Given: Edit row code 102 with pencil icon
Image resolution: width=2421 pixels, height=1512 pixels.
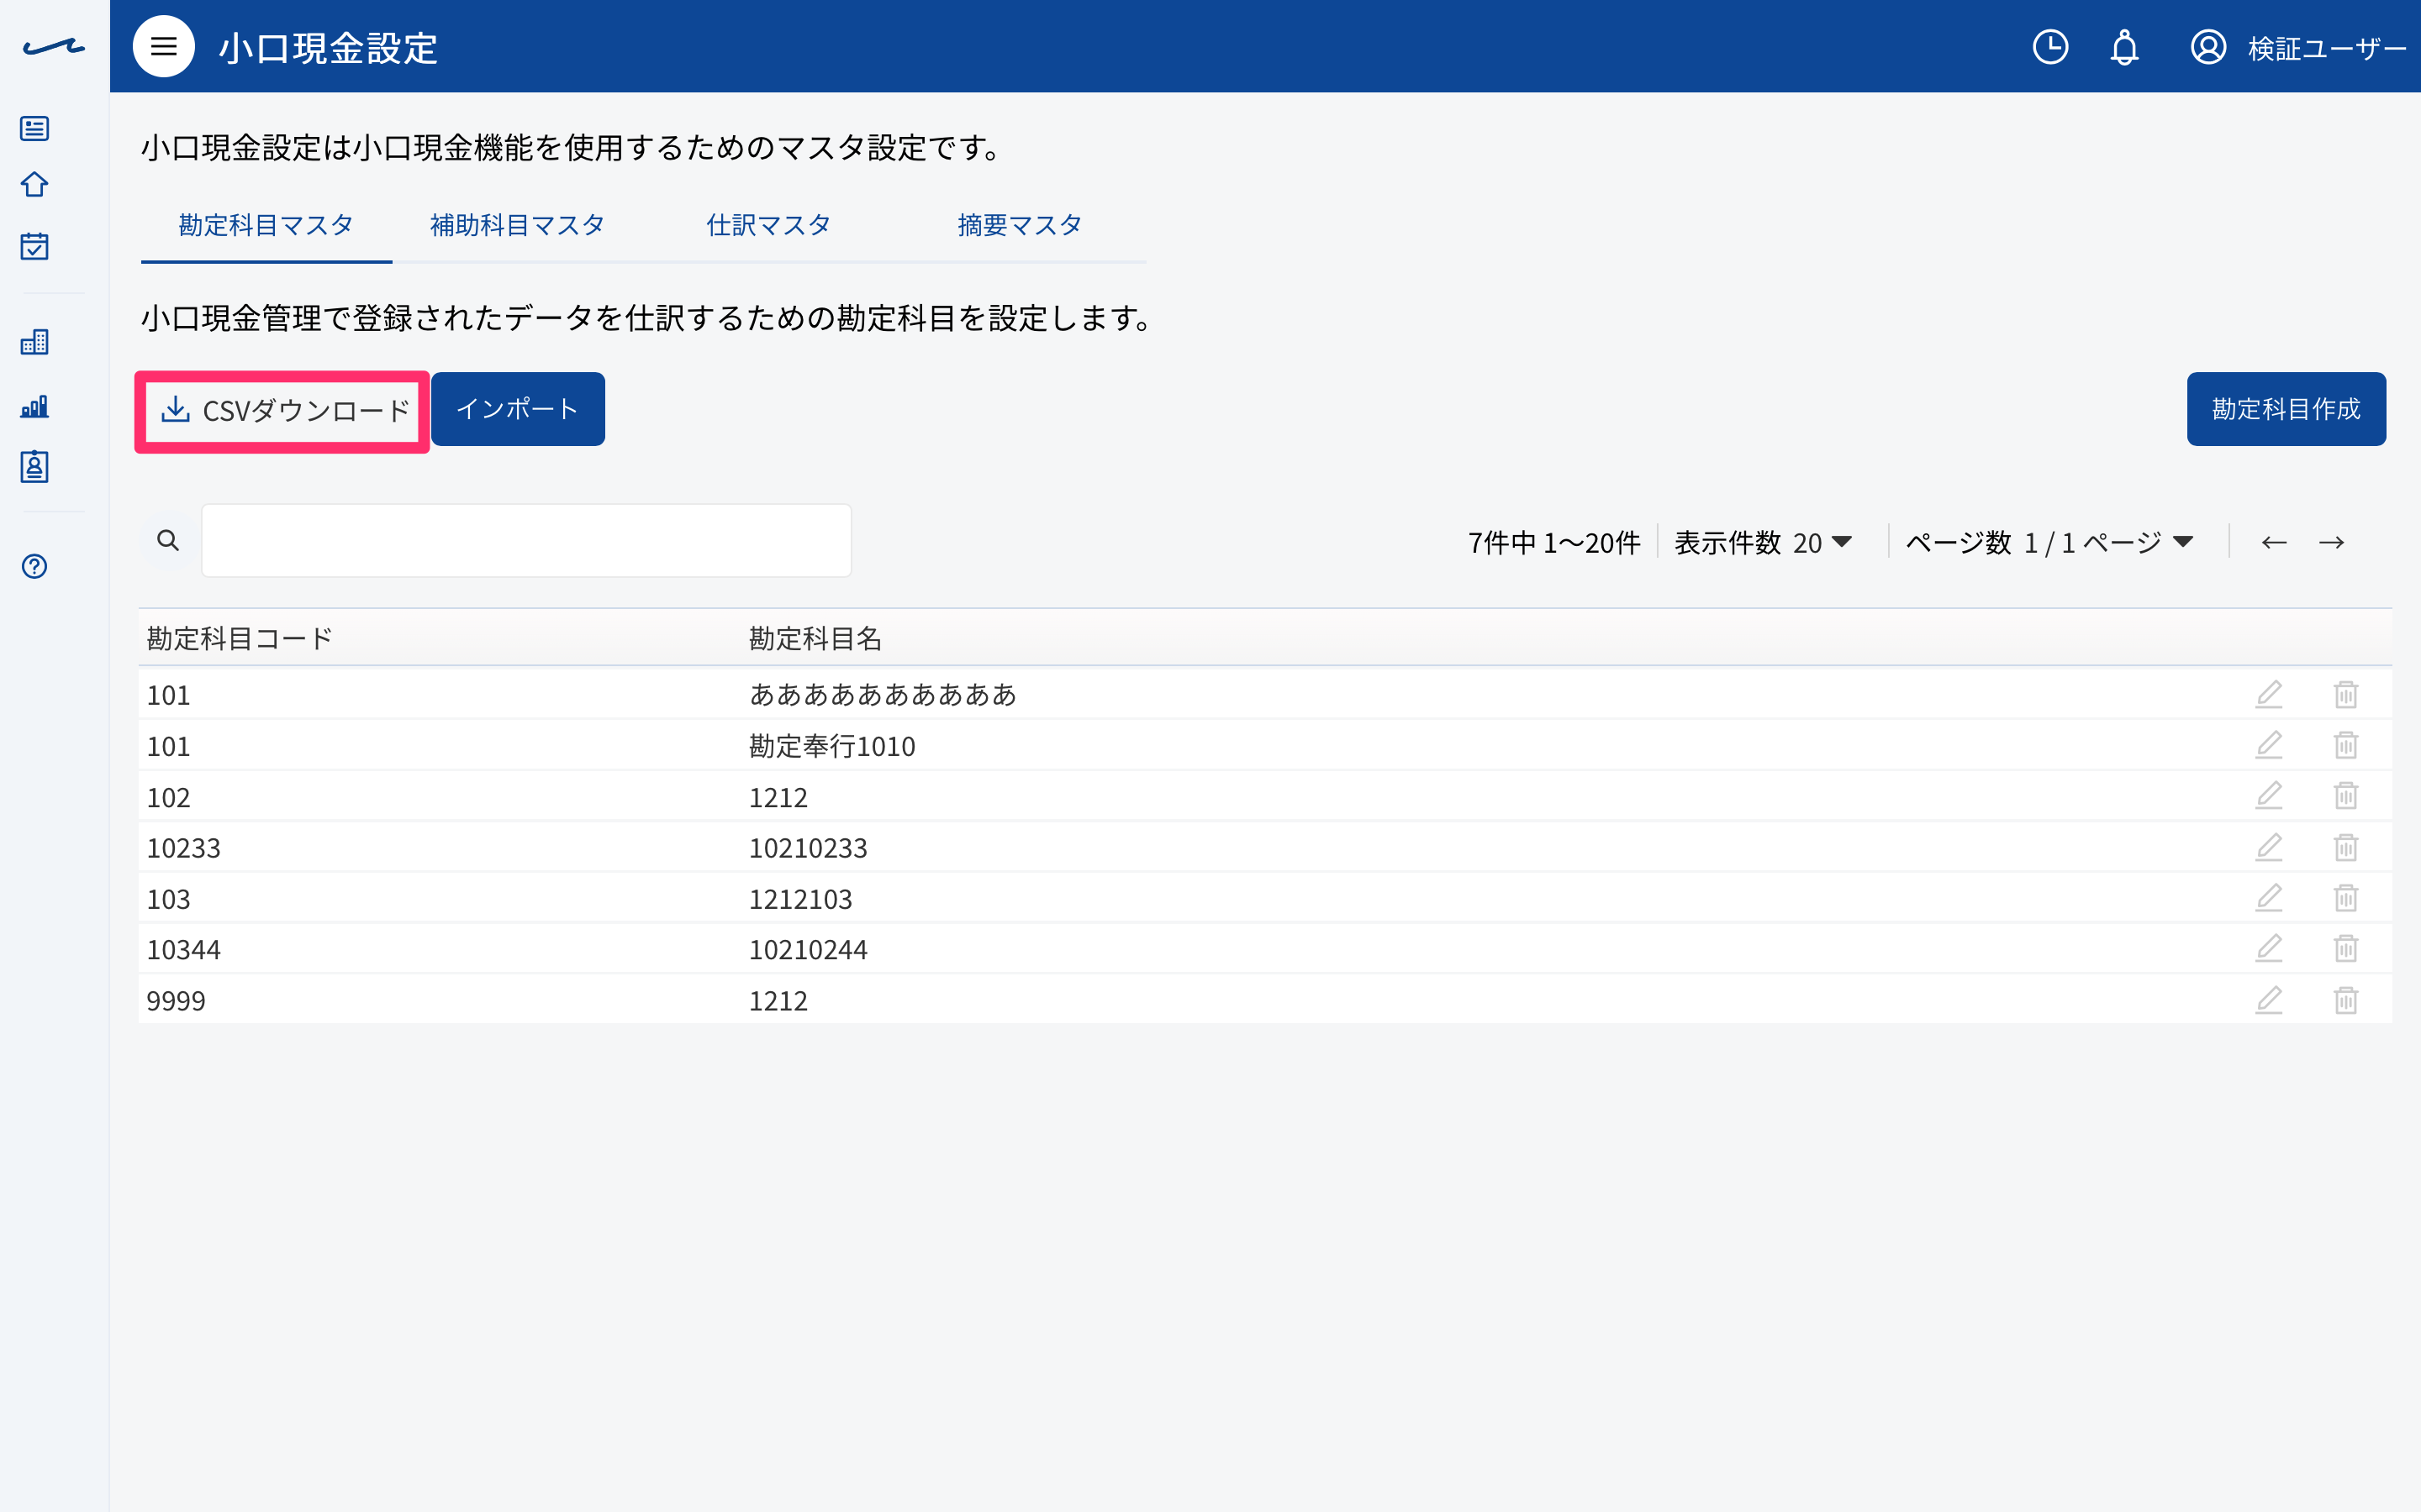Looking at the screenshot, I should (2269, 796).
